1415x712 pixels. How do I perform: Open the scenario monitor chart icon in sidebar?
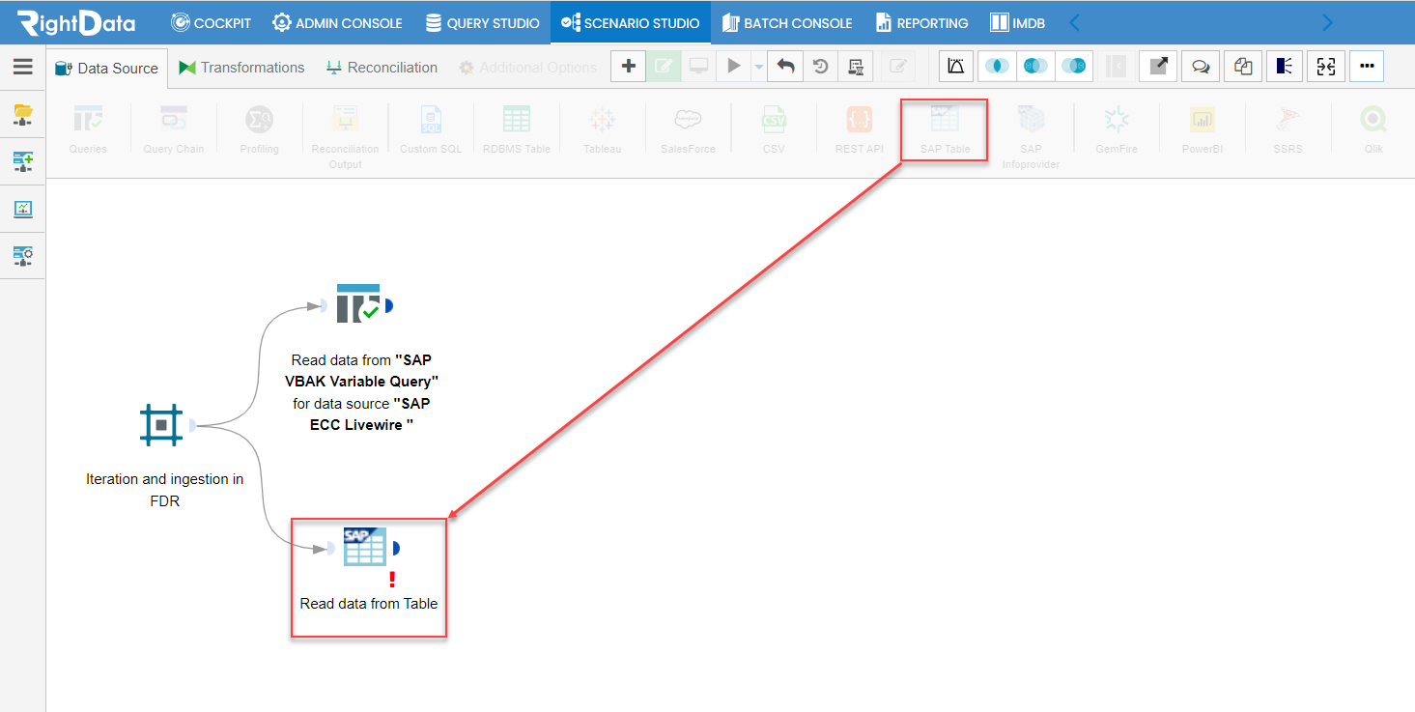click(x=22, y=209)
